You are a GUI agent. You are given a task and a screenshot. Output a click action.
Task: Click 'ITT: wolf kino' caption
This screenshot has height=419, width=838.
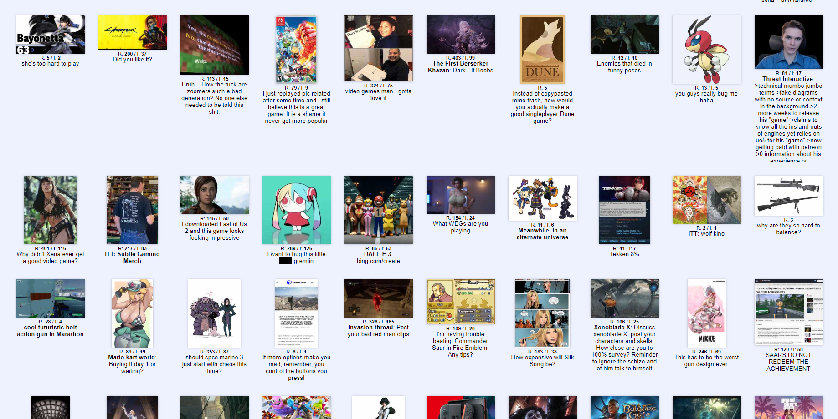pos(706,234)
